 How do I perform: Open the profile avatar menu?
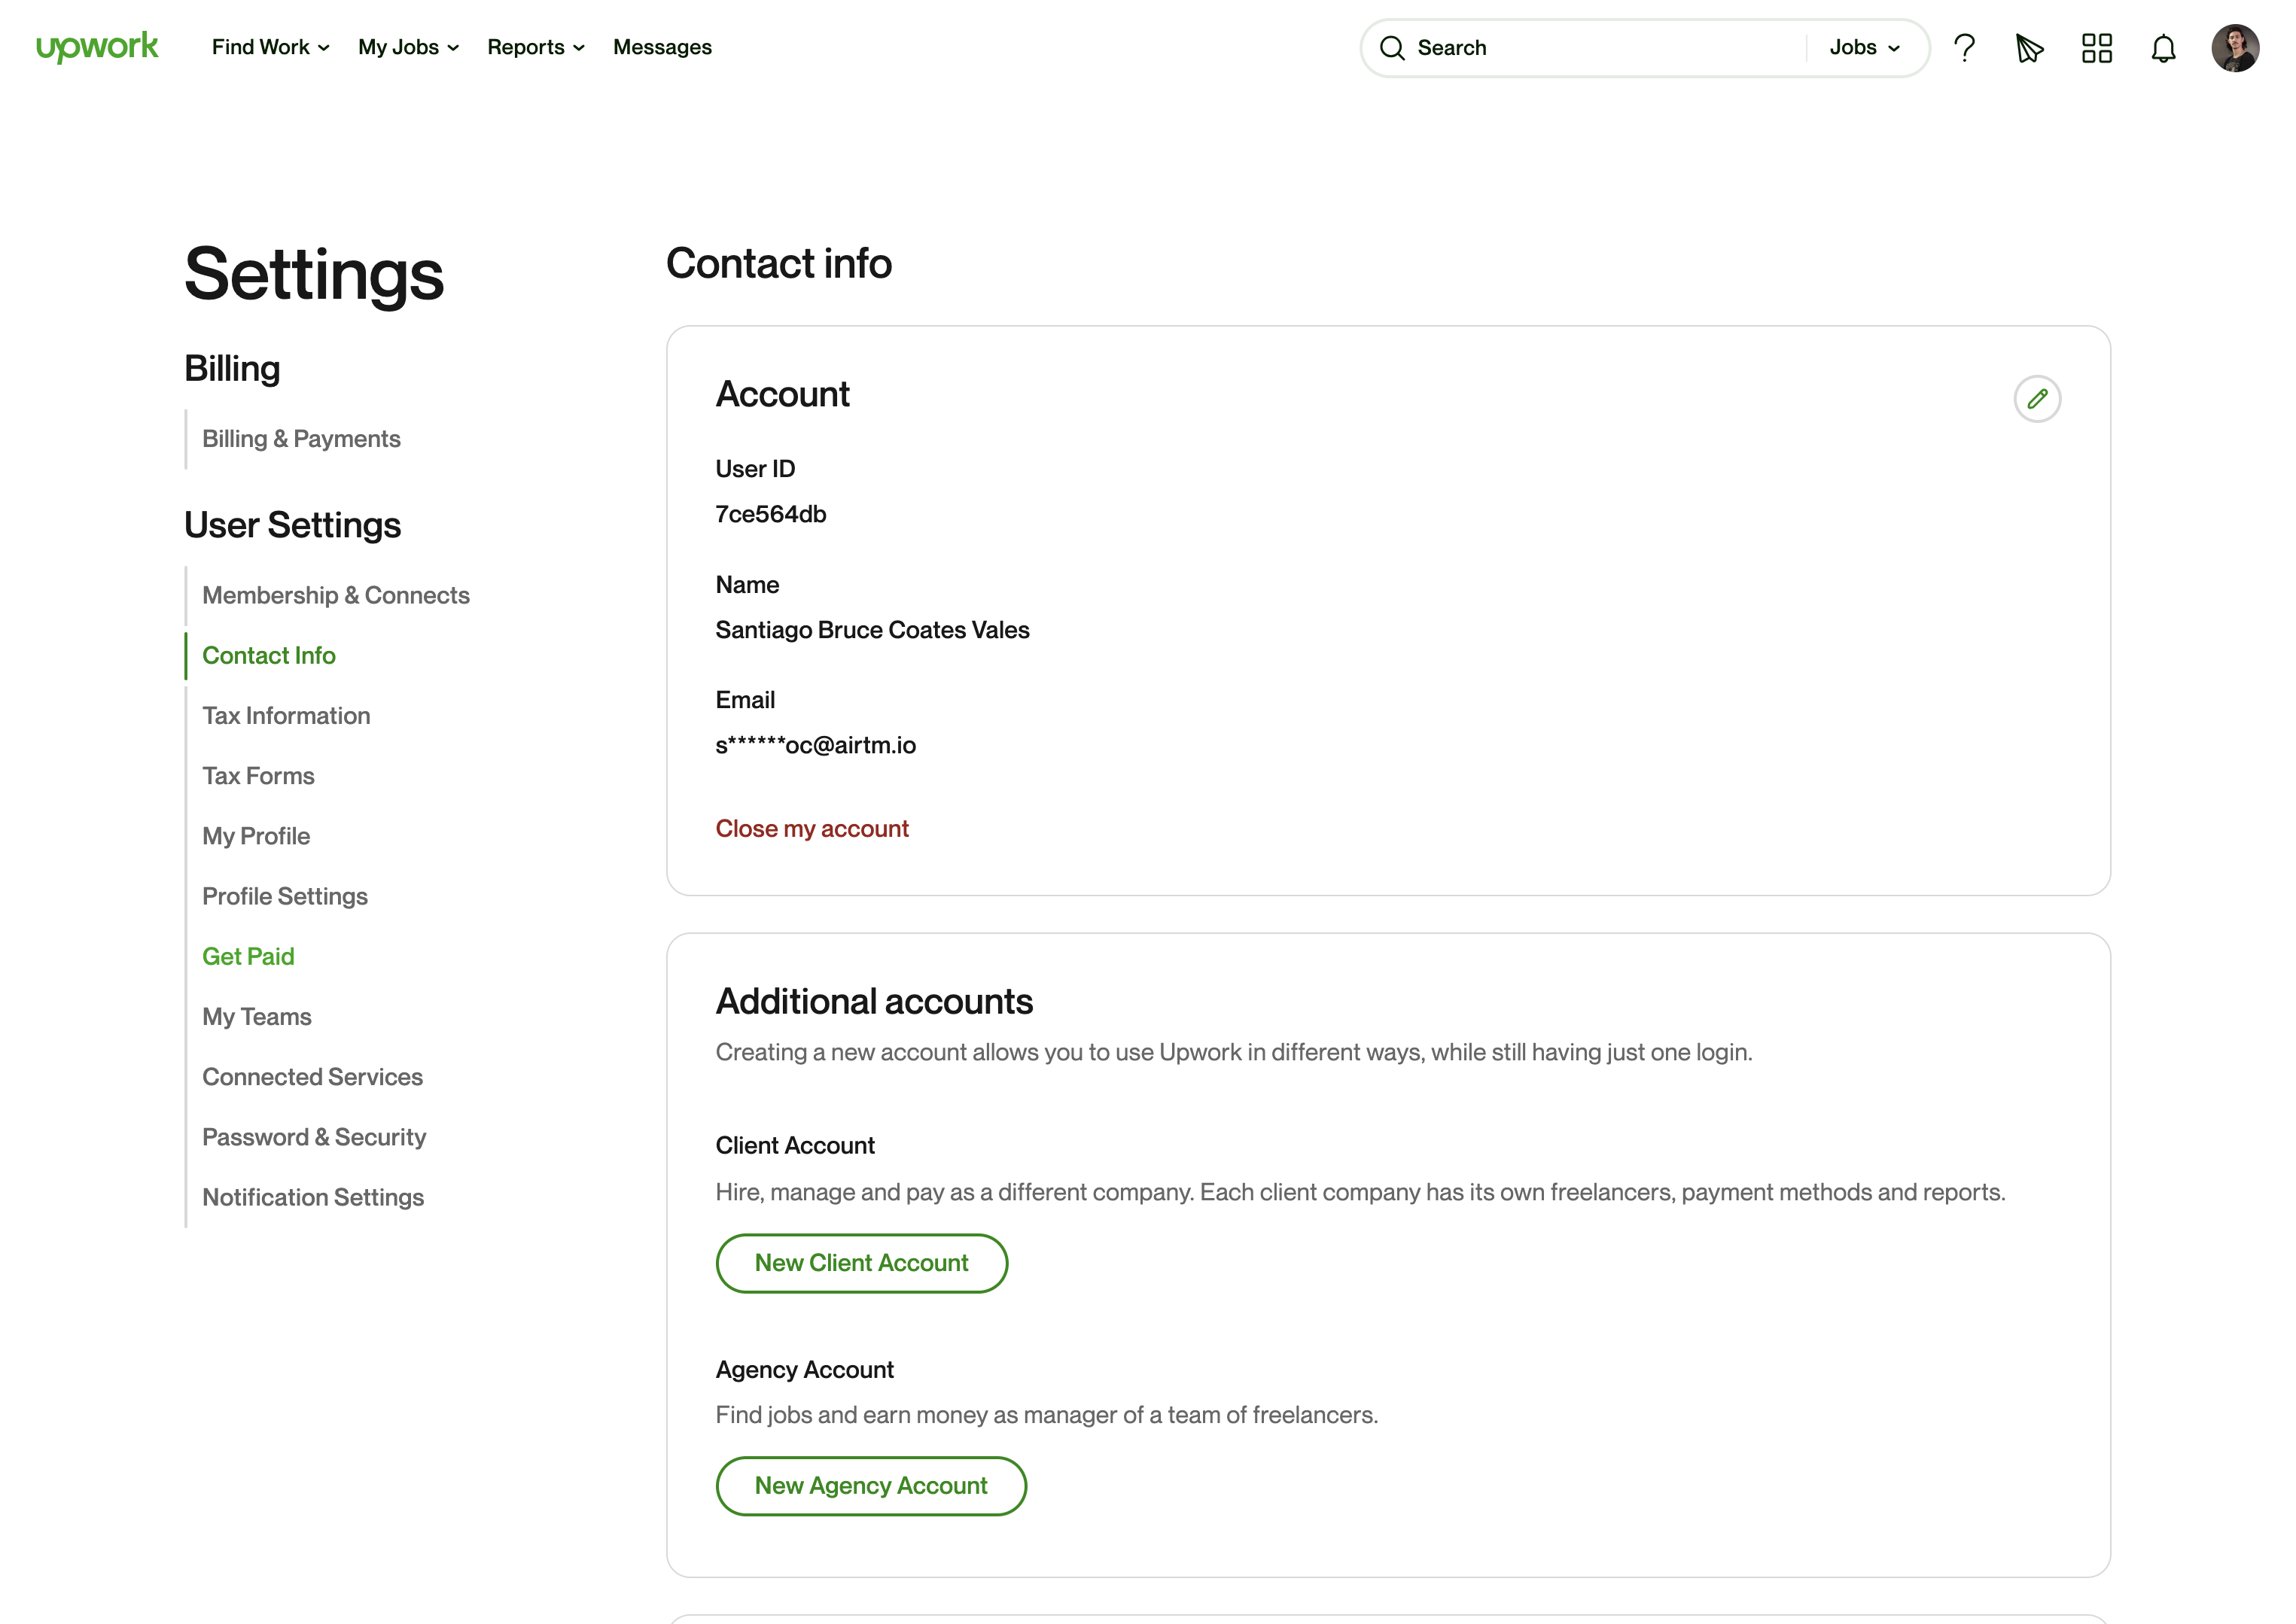(x=2235, y=48)
